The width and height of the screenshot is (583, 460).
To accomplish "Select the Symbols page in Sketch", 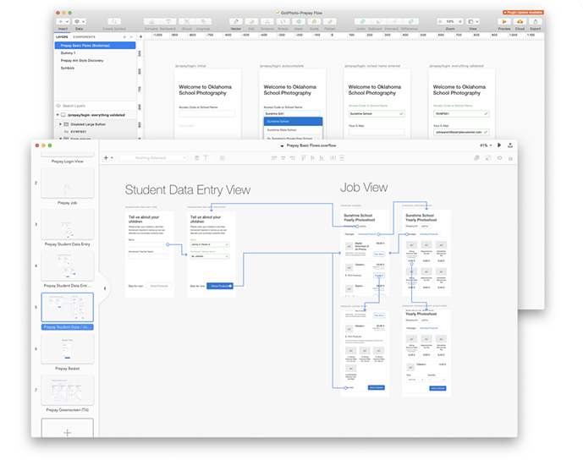I will [x=68, y=68].
